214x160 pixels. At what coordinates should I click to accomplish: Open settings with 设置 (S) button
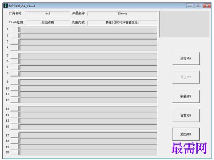coord(186,115)
